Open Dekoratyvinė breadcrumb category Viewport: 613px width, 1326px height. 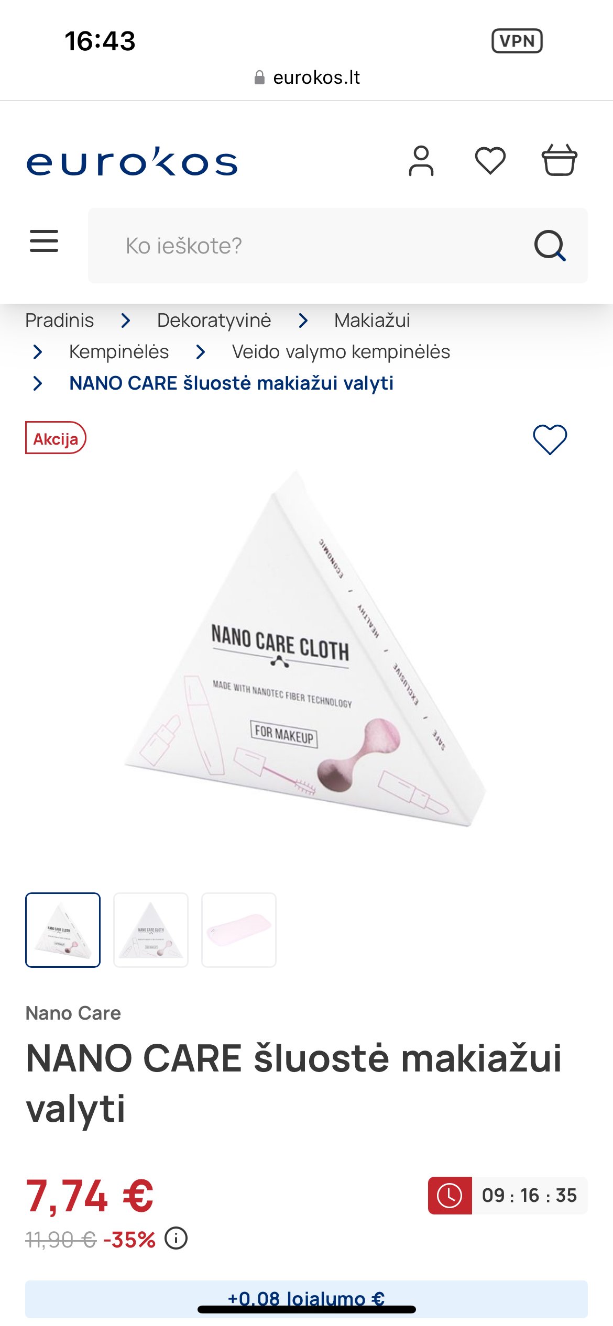(214, 320)
